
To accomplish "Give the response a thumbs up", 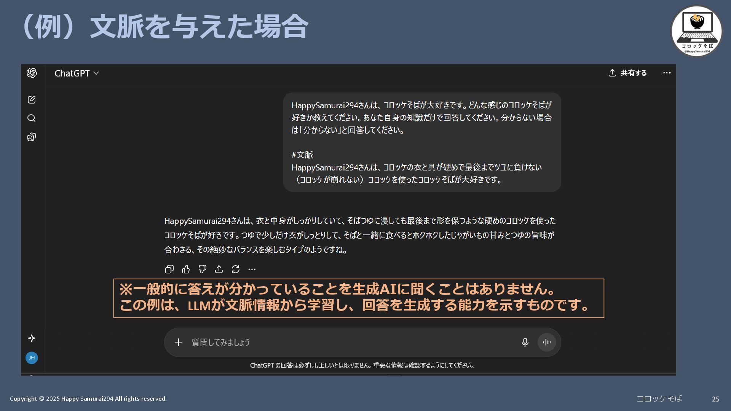I will [x=186, y=269].
